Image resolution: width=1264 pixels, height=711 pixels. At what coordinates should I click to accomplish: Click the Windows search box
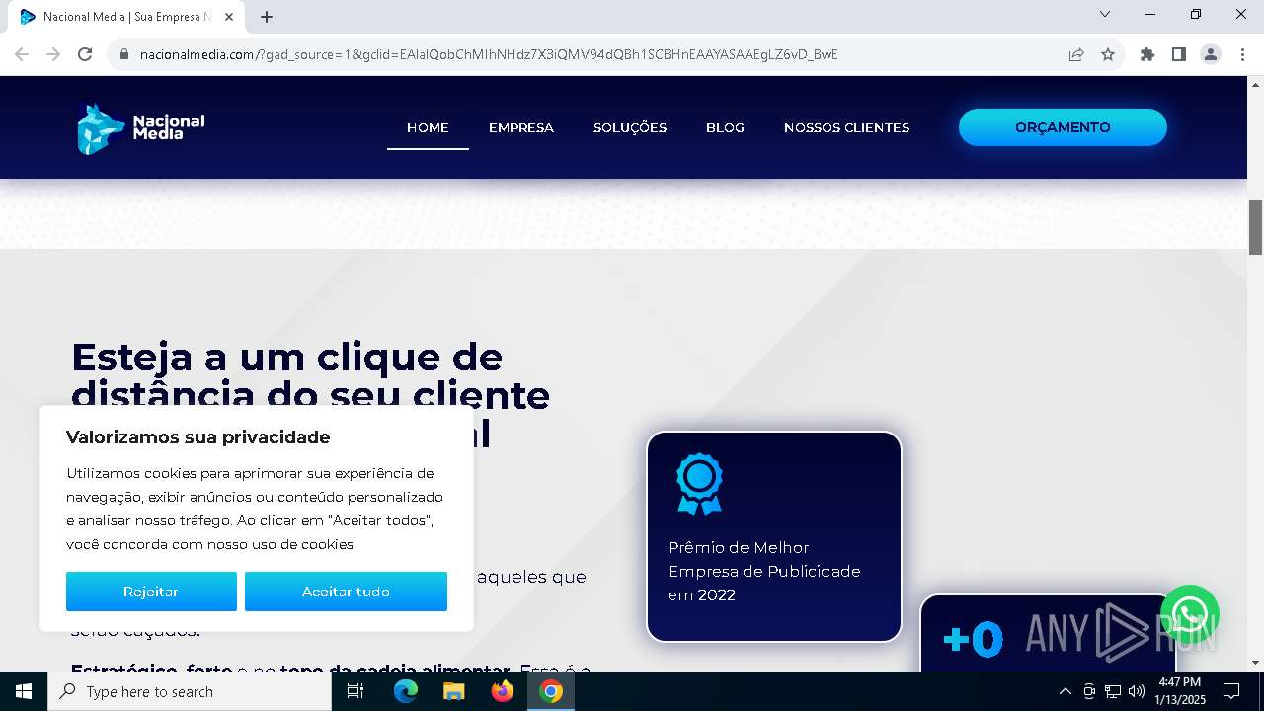190,691
